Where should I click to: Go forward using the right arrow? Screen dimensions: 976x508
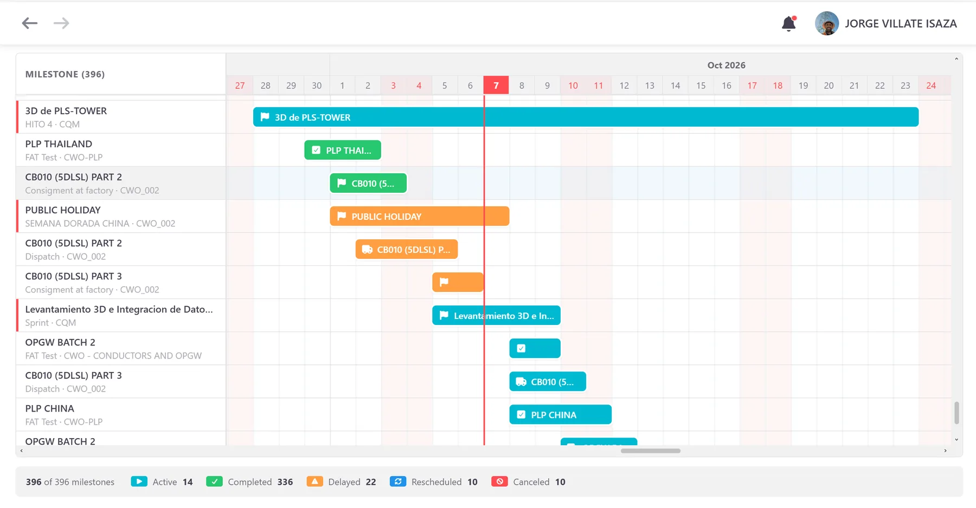pos(61,23)
